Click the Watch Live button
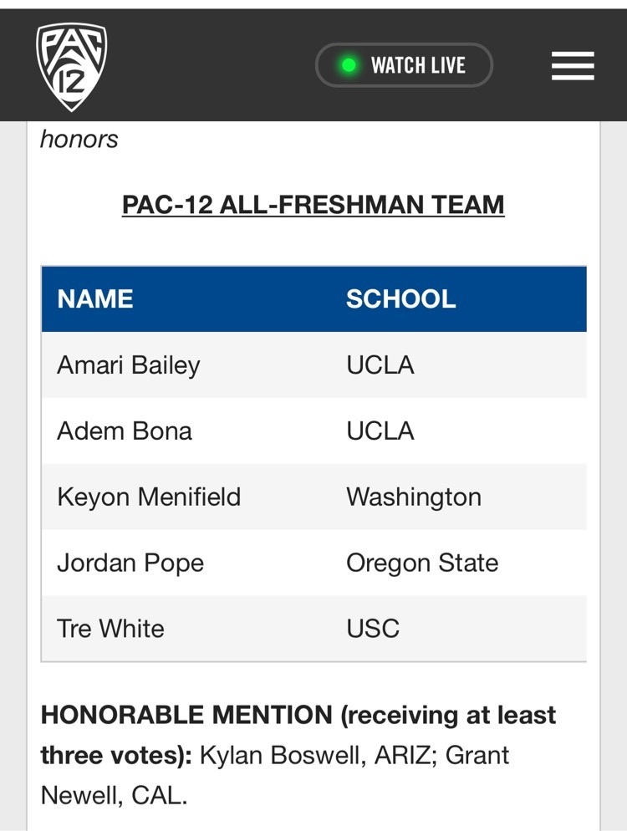This screenshot has height=831, width=627. [x=404, y=65]
